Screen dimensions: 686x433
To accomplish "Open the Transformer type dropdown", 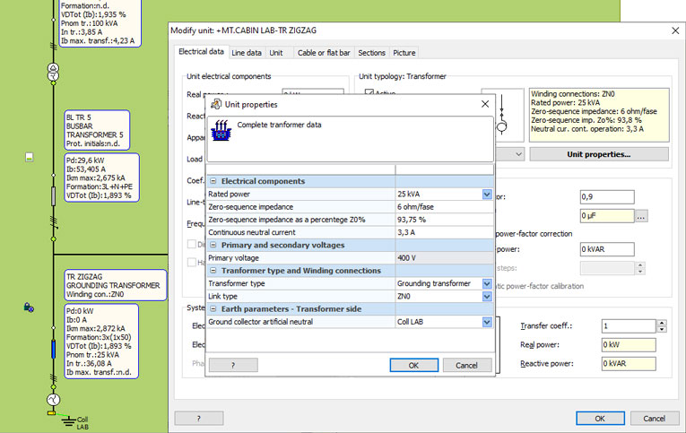I will [x=487, y=283].
